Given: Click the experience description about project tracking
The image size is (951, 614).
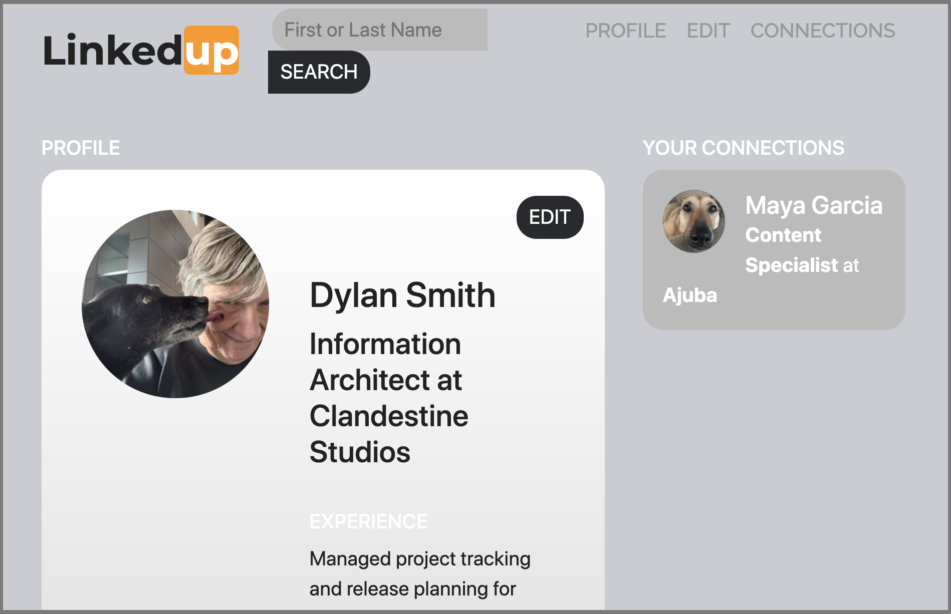Looking at the screenshot, I should pos(420,573).
